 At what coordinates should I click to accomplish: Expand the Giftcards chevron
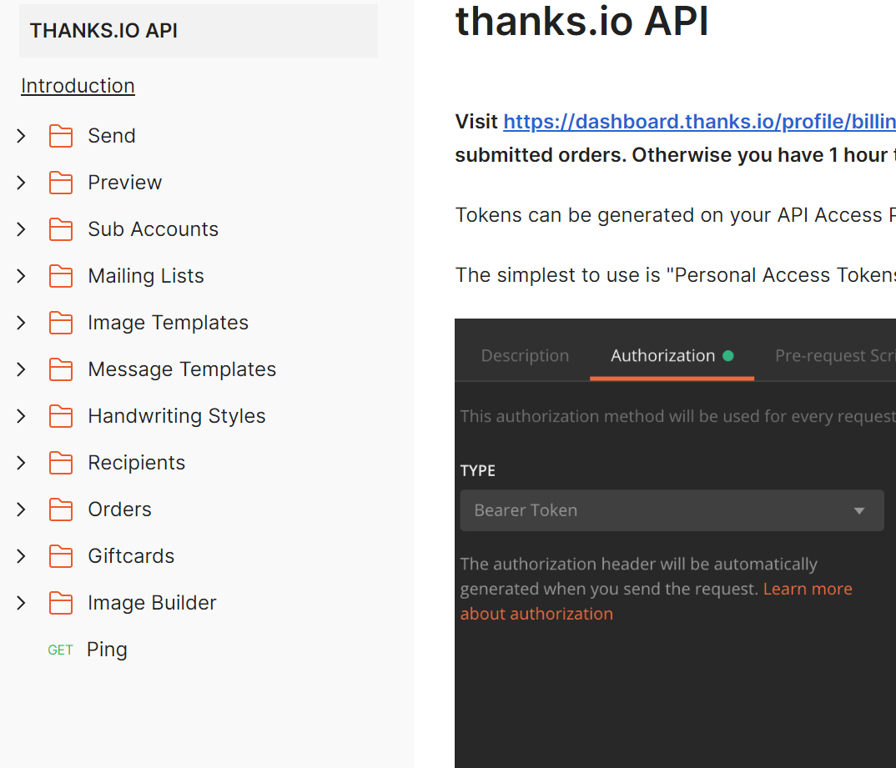coord(21,556)
